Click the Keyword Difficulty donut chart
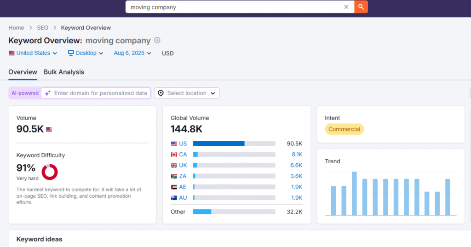471x247 pixels. [x=50, y=172]
